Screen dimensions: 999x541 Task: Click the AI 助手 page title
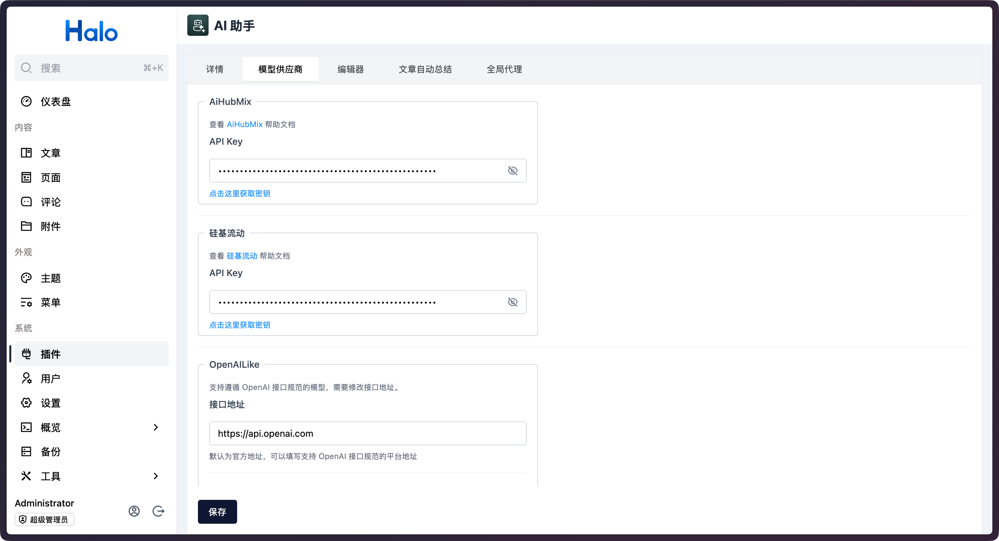234,26
